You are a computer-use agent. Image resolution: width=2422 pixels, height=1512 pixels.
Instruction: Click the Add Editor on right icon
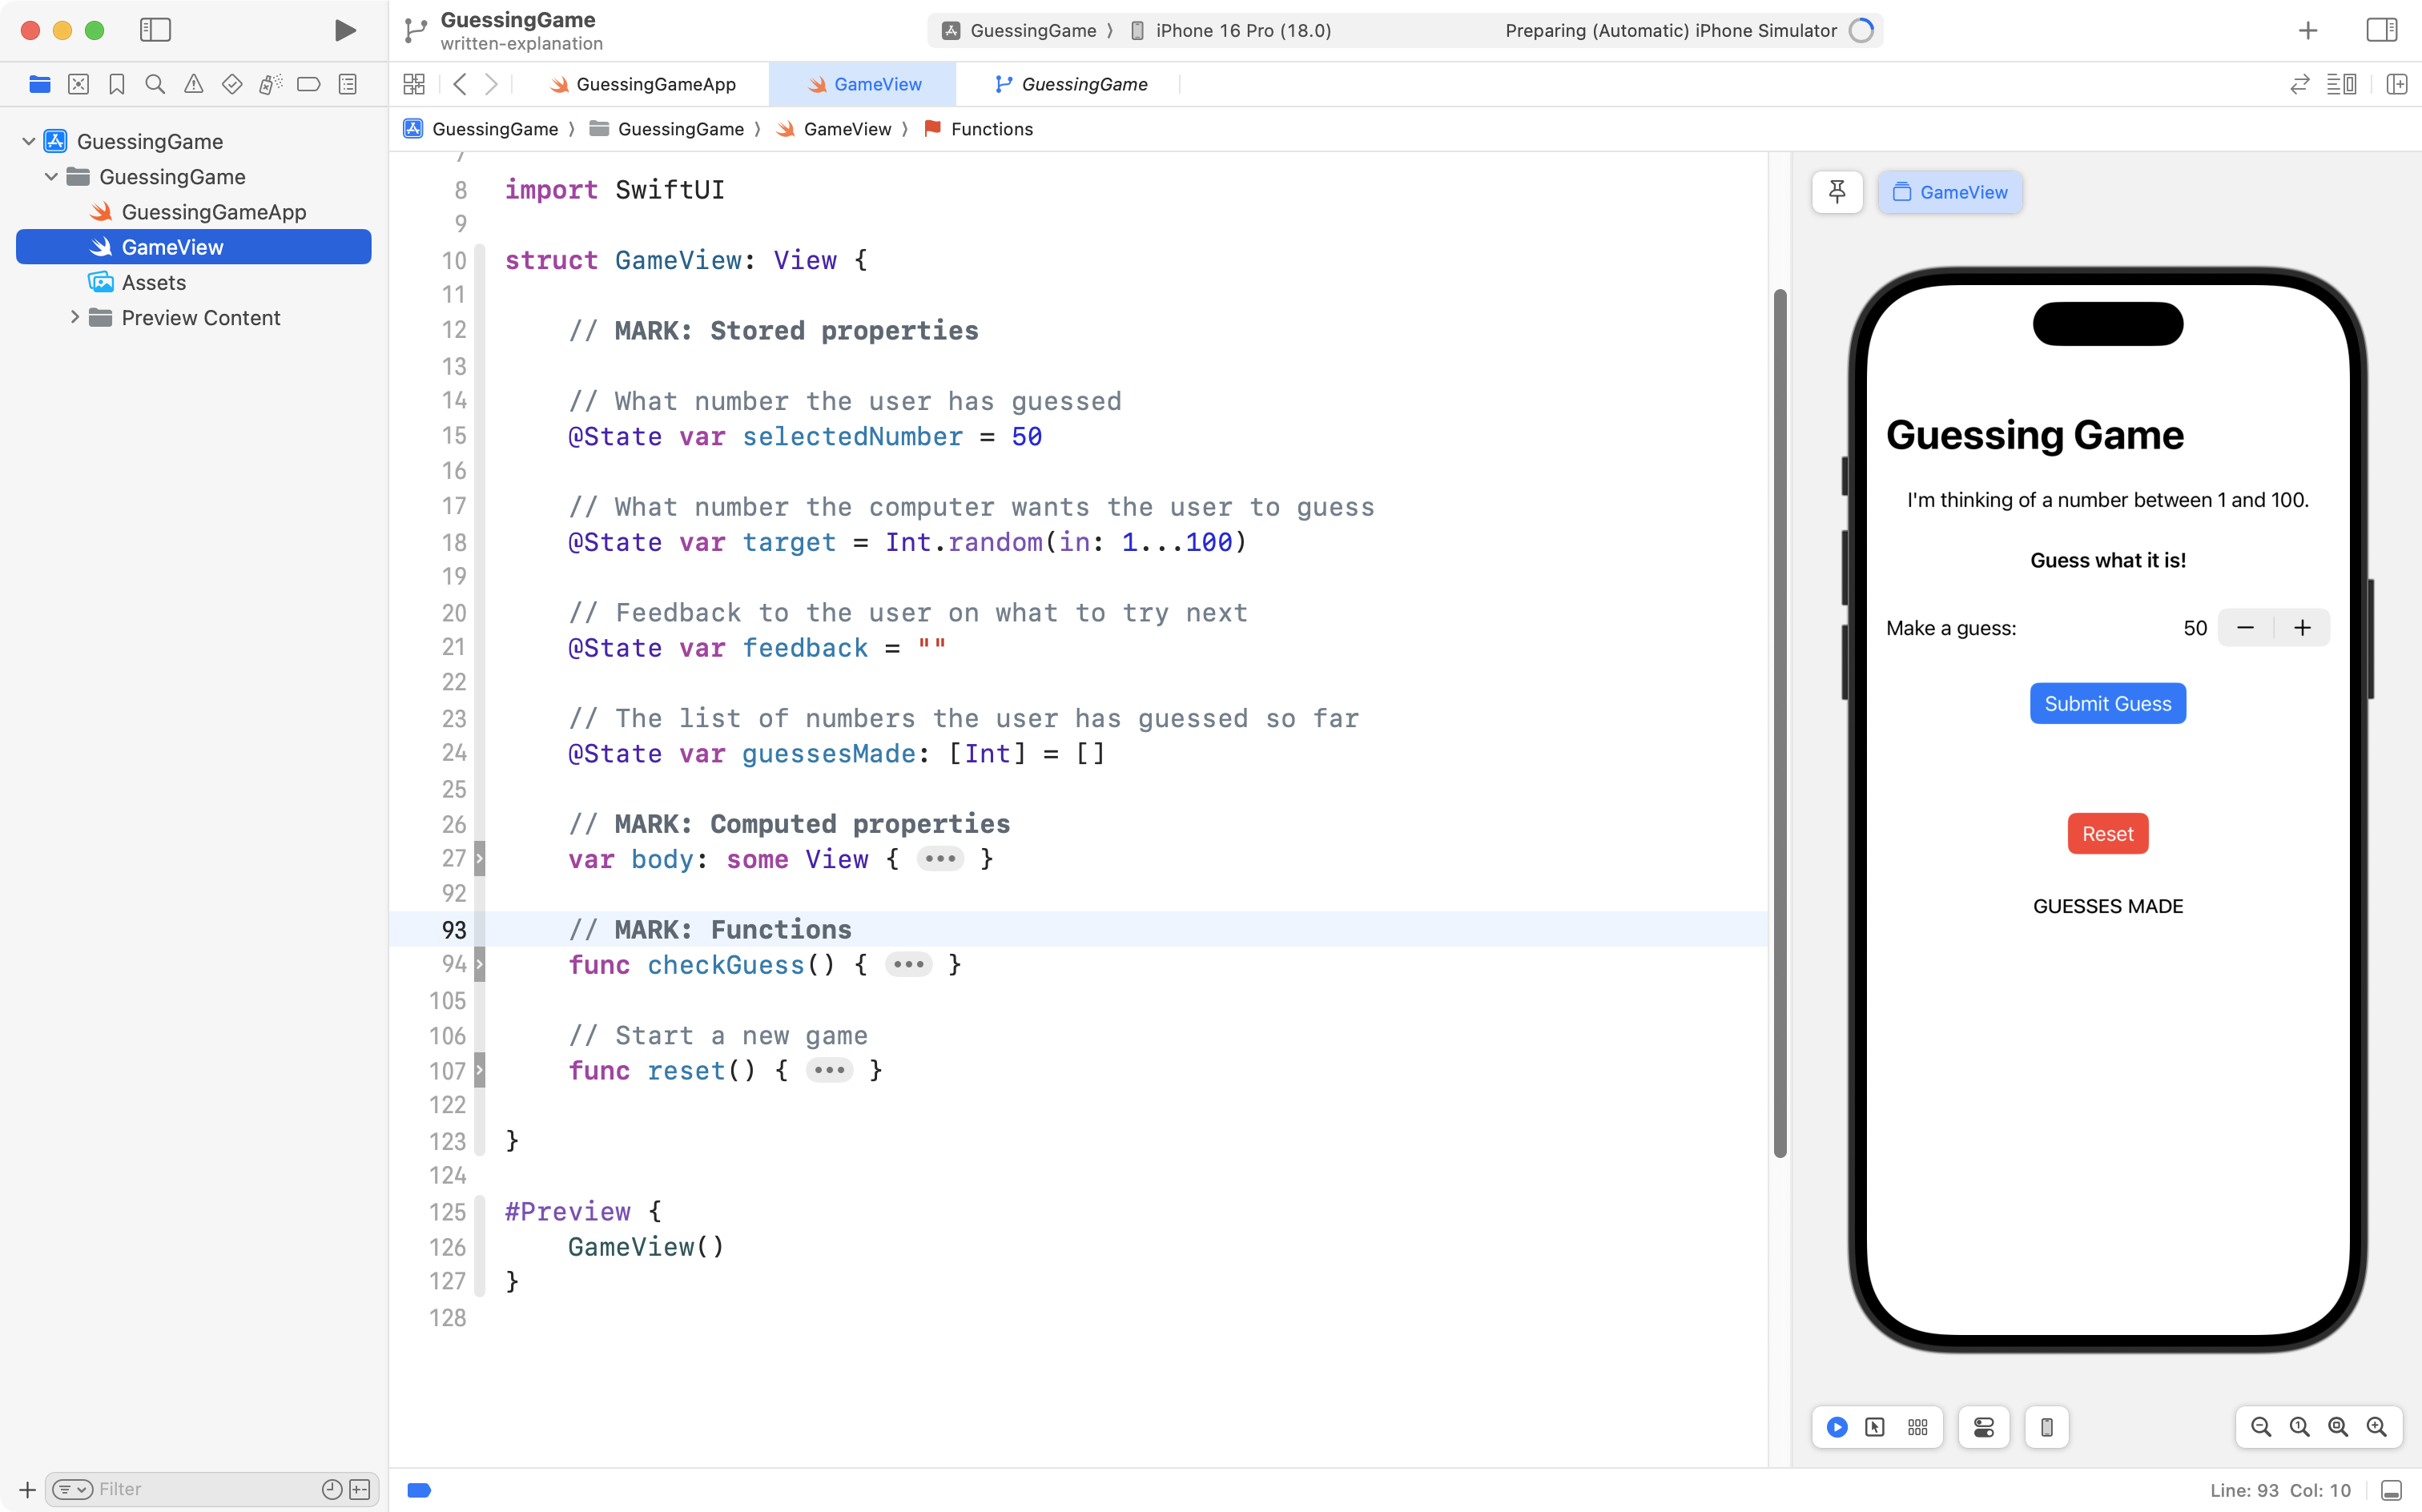click(2397, 84)
